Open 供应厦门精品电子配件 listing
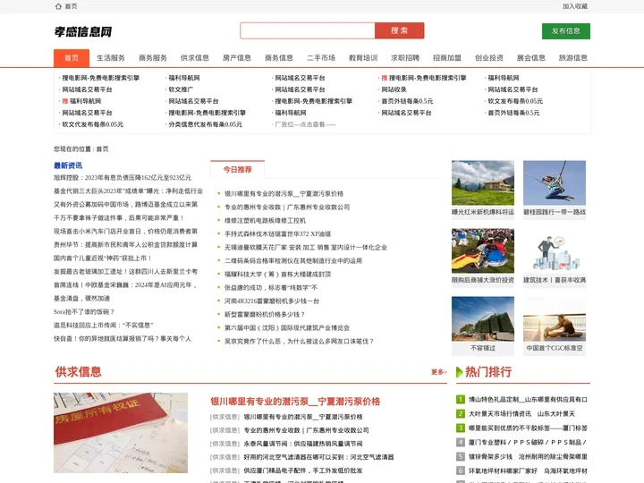The image size is (644, 483). click(x=303, y=470)
